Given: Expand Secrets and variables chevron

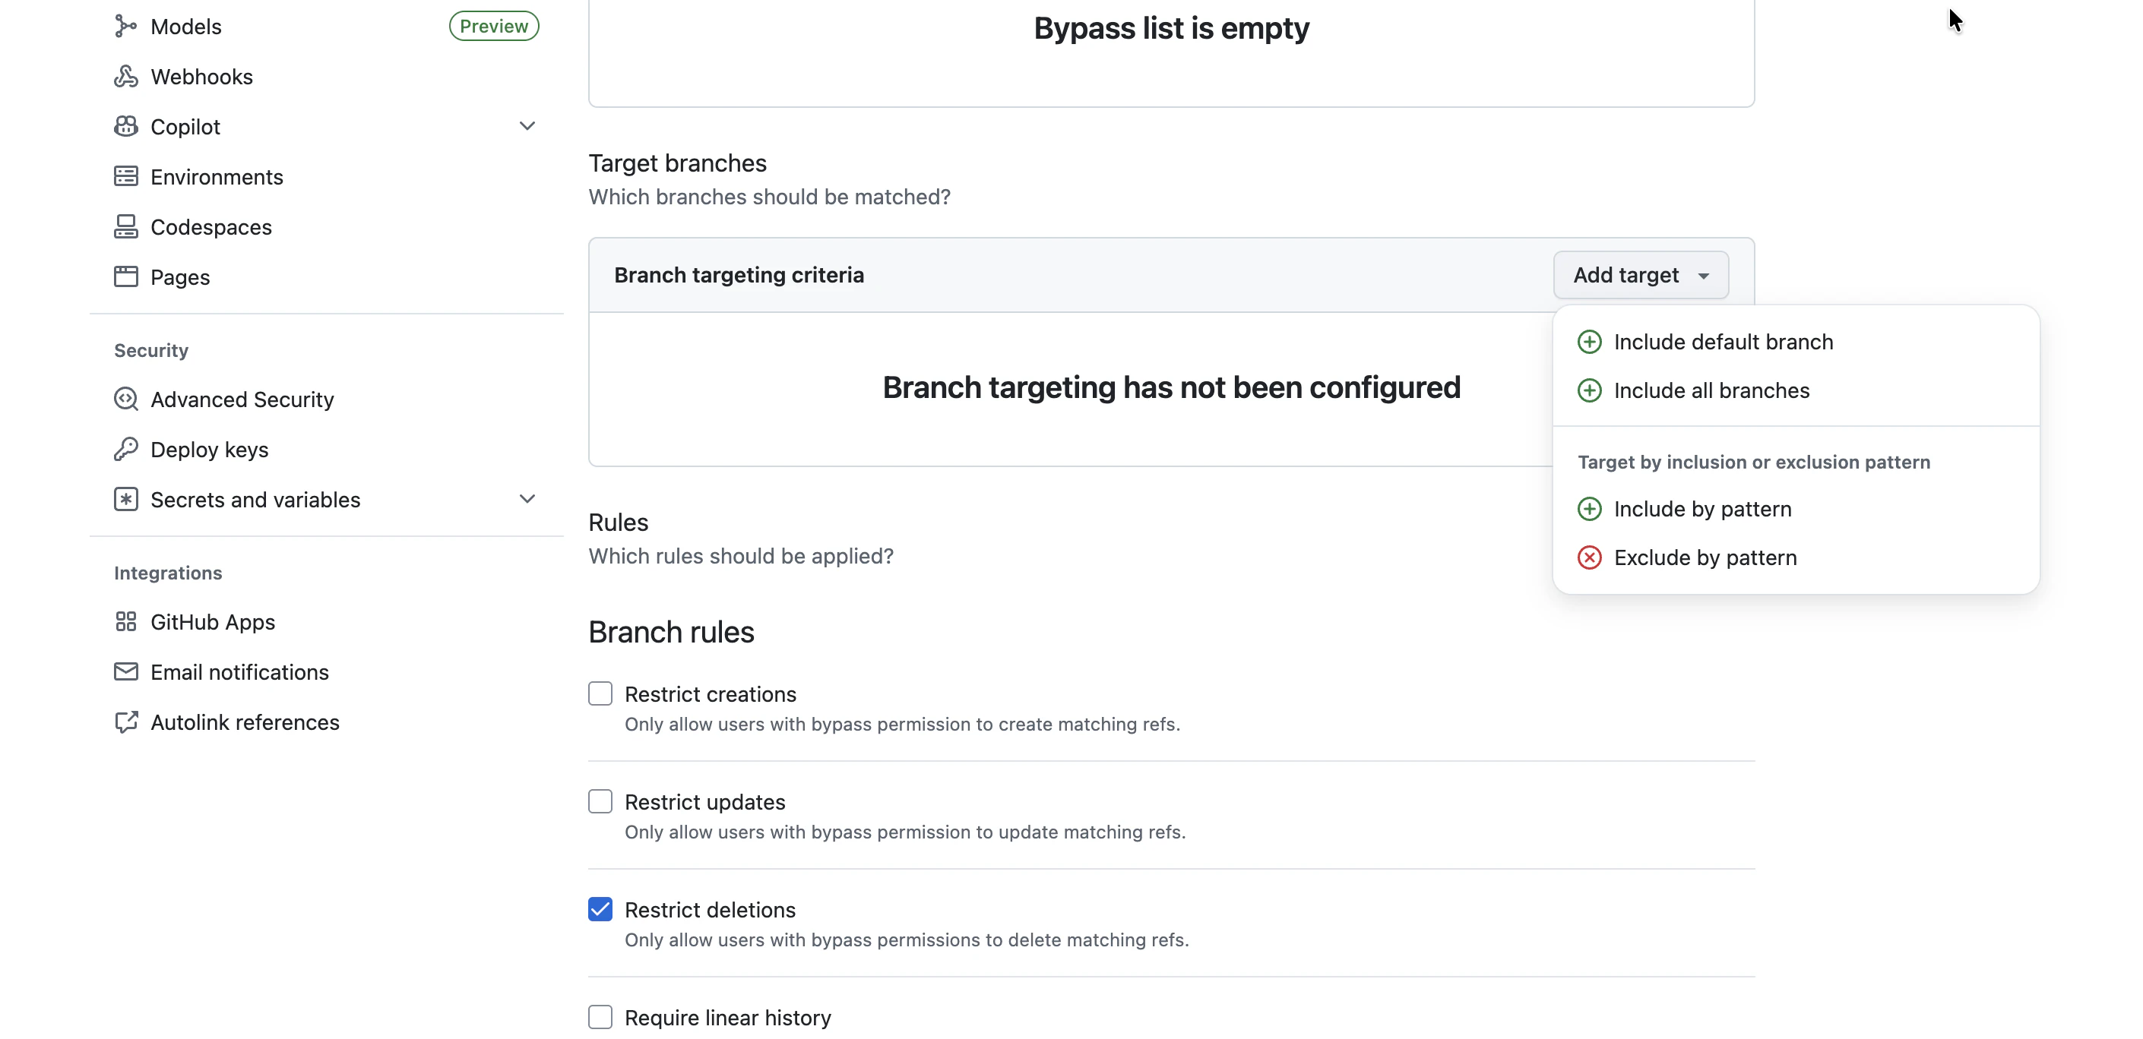Looking at the screenshot, I should pos(527,500).
